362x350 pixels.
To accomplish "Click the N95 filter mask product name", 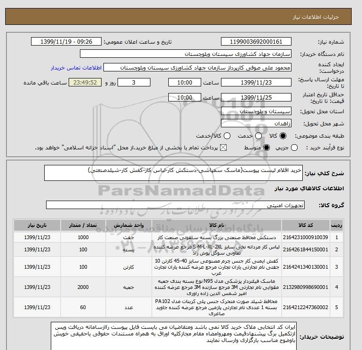I will [217, 287].
